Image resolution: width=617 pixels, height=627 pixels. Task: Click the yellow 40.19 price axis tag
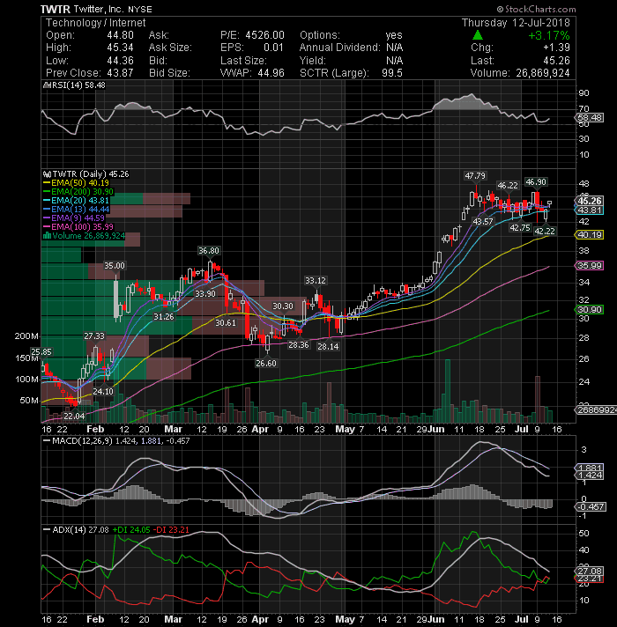pyautogui.click(x=590, y=235)
